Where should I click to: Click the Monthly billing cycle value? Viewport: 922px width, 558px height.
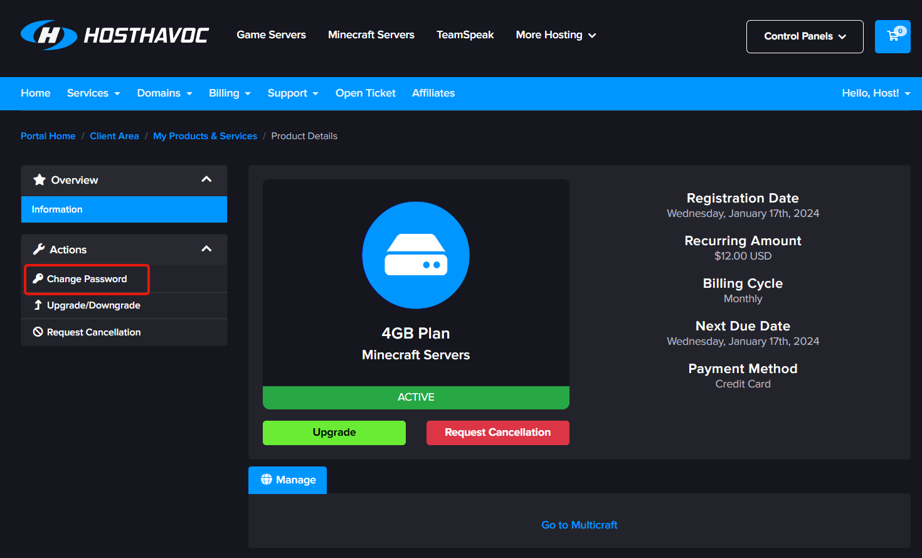(x=743, y=299)
